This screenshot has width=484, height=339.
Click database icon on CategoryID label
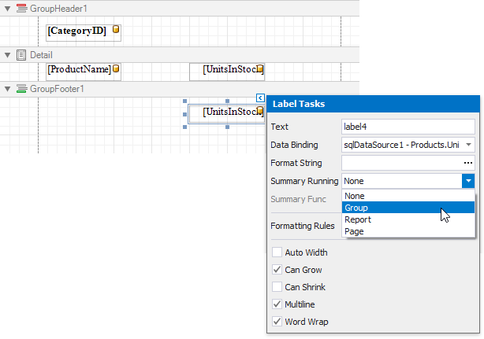(x=116, y=31)
